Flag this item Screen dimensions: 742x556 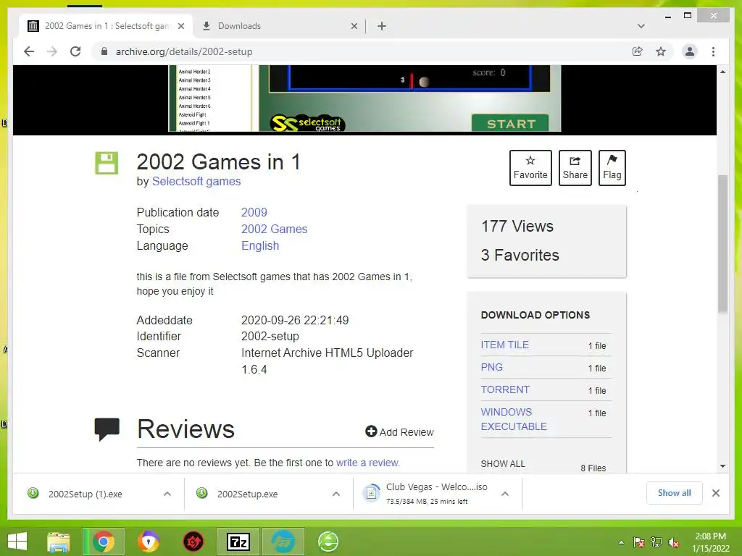tap(612, 168)
